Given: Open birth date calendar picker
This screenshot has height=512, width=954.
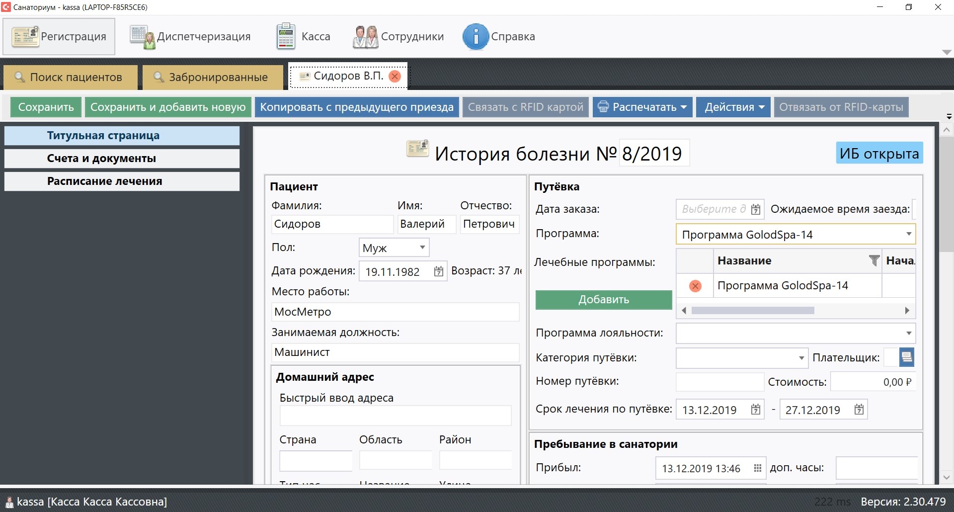Looking at the screenshot, I should pyautogui.click(x=438, y=271).
